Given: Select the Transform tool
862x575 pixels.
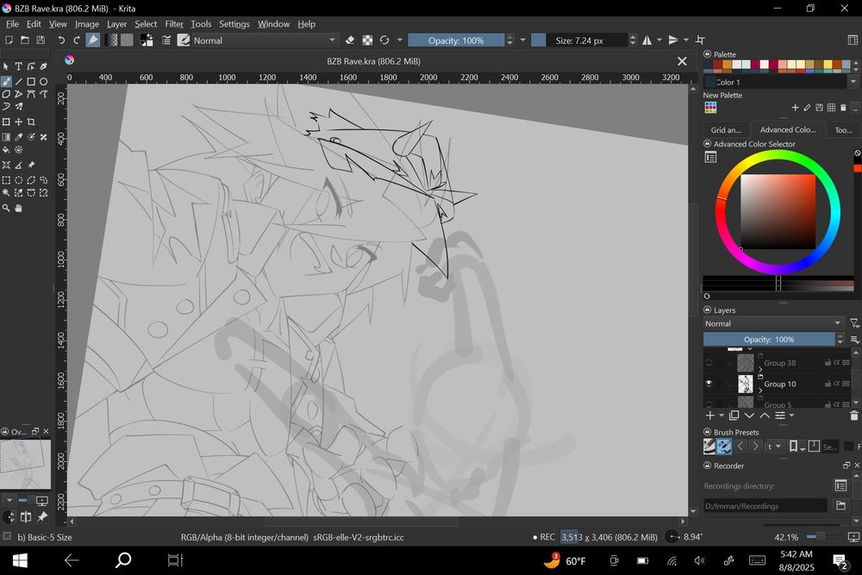Looking at the screenshot, I should click(x=6, y=122).
